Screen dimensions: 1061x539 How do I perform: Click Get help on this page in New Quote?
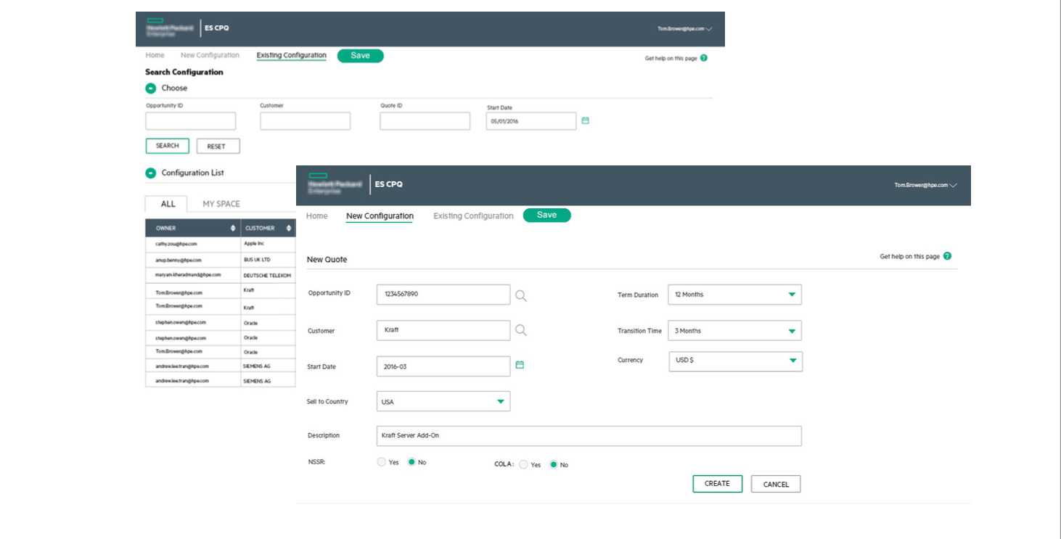click(x=909, y=257)
